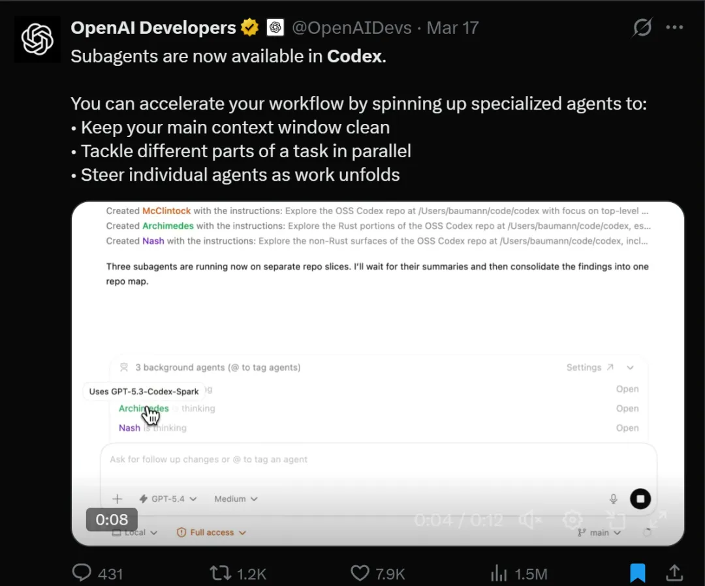Reply to the tweet via comment icon
Viewport: 705px width, 586px height.
click(82, 573)
